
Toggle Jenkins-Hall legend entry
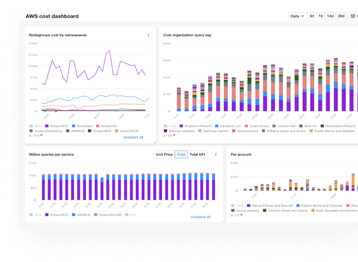point(284,126)
